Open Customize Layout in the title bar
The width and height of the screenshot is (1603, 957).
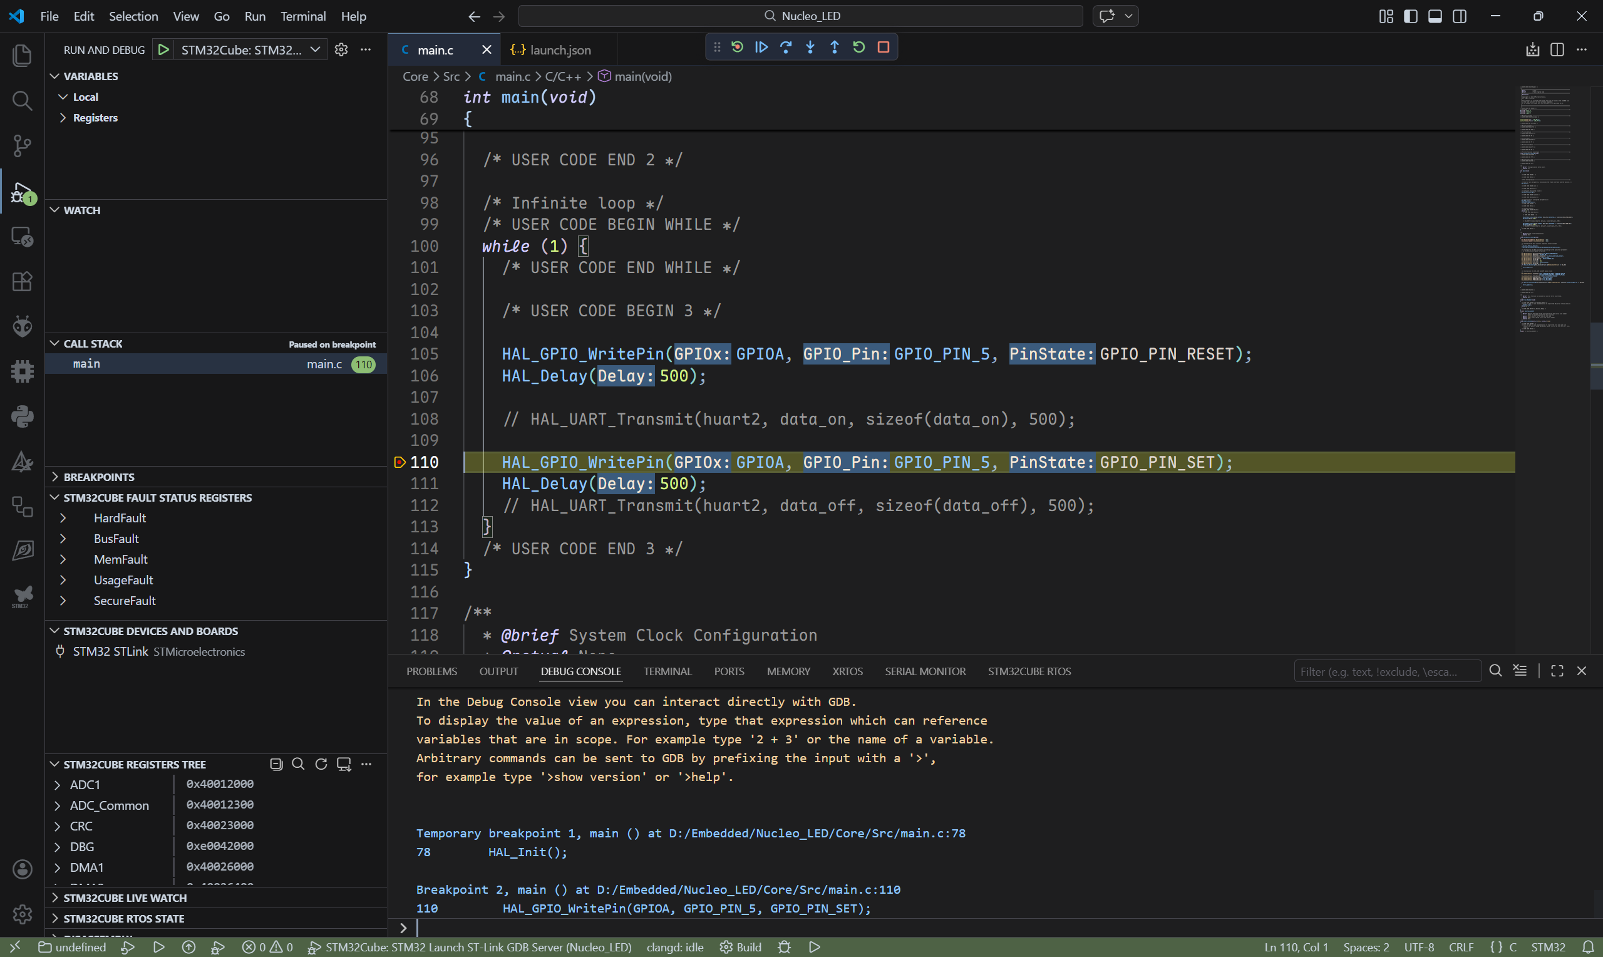[x=1386, y=16]
